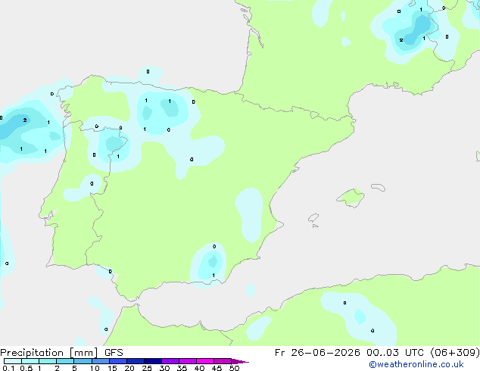480x371 pixels.
Task: Click the date text 'Fr 26-06-2026'
Action: 317,353
